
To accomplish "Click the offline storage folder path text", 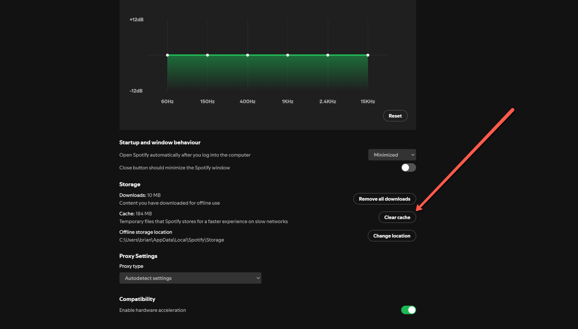I will click(171, 240).
